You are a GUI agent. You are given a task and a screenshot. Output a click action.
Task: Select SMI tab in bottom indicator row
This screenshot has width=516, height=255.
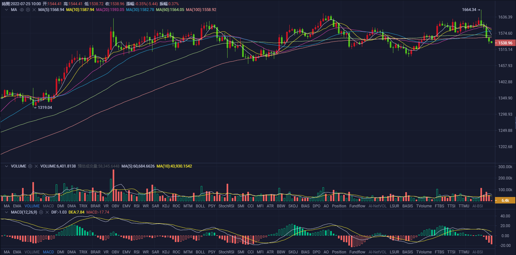[241, 252]
